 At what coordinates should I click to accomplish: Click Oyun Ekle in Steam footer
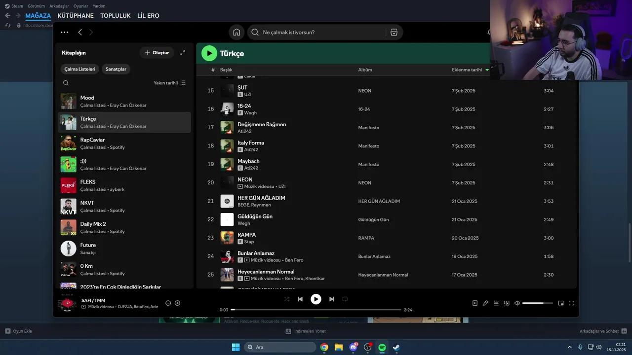tap(19, 331)
